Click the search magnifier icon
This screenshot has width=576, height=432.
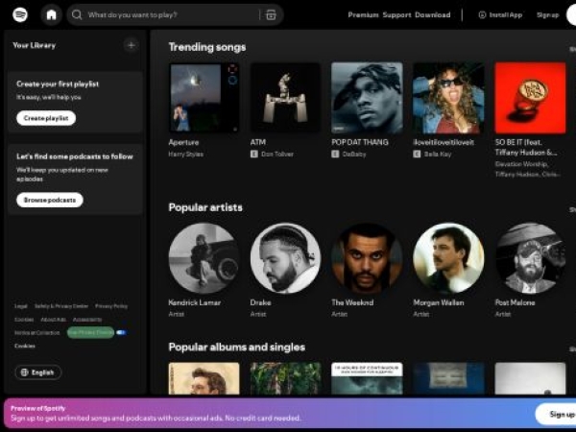[x=77, y=14]
